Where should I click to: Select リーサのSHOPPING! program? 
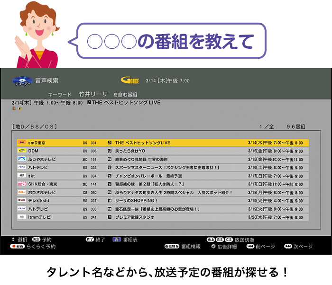coord(163,200)
